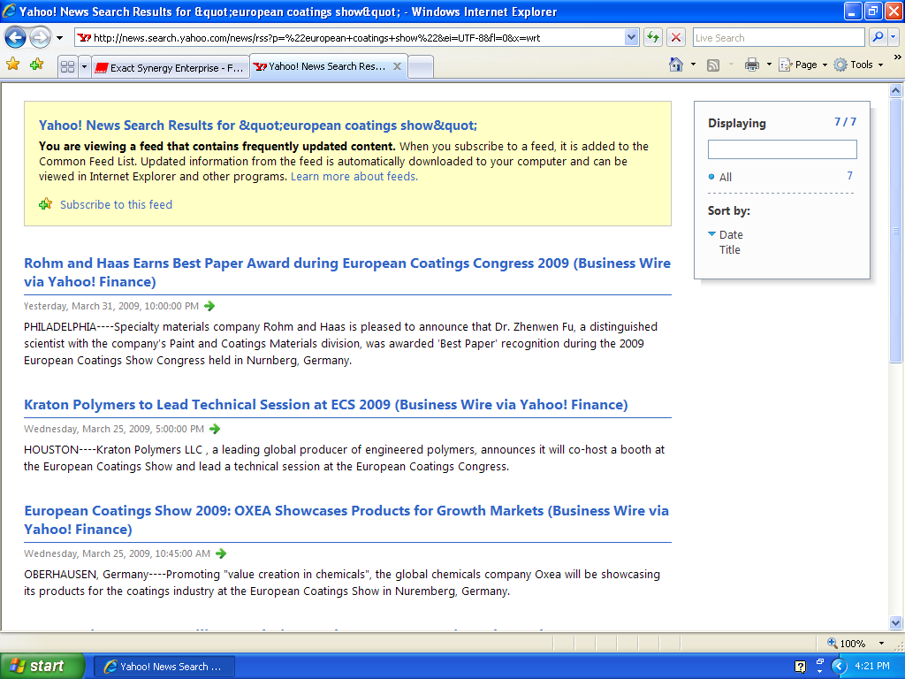This screenshot has height=679, width=905.
Task: Open the OXEA Showcases Products article
Action: (346, 520)
